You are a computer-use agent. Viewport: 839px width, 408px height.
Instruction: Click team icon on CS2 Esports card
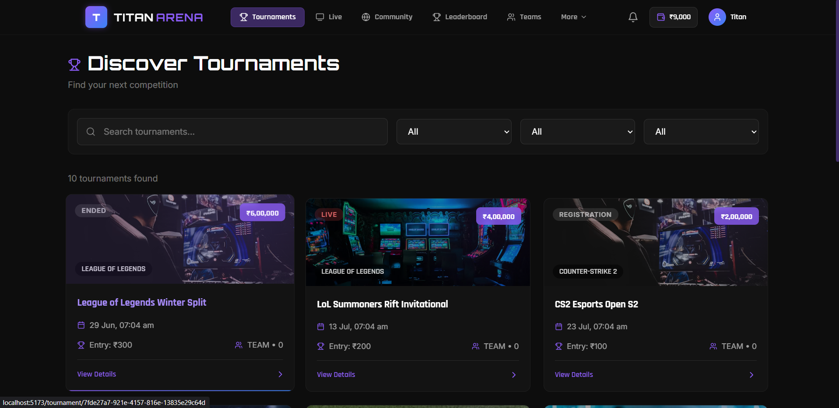[713, 346]
